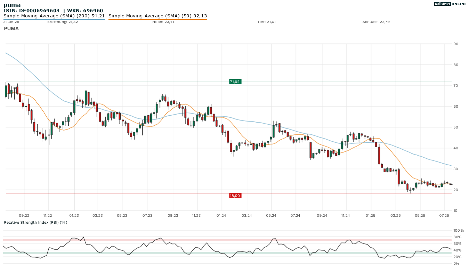
Task: Click the 80 price axis value
Action: [455, 65]
